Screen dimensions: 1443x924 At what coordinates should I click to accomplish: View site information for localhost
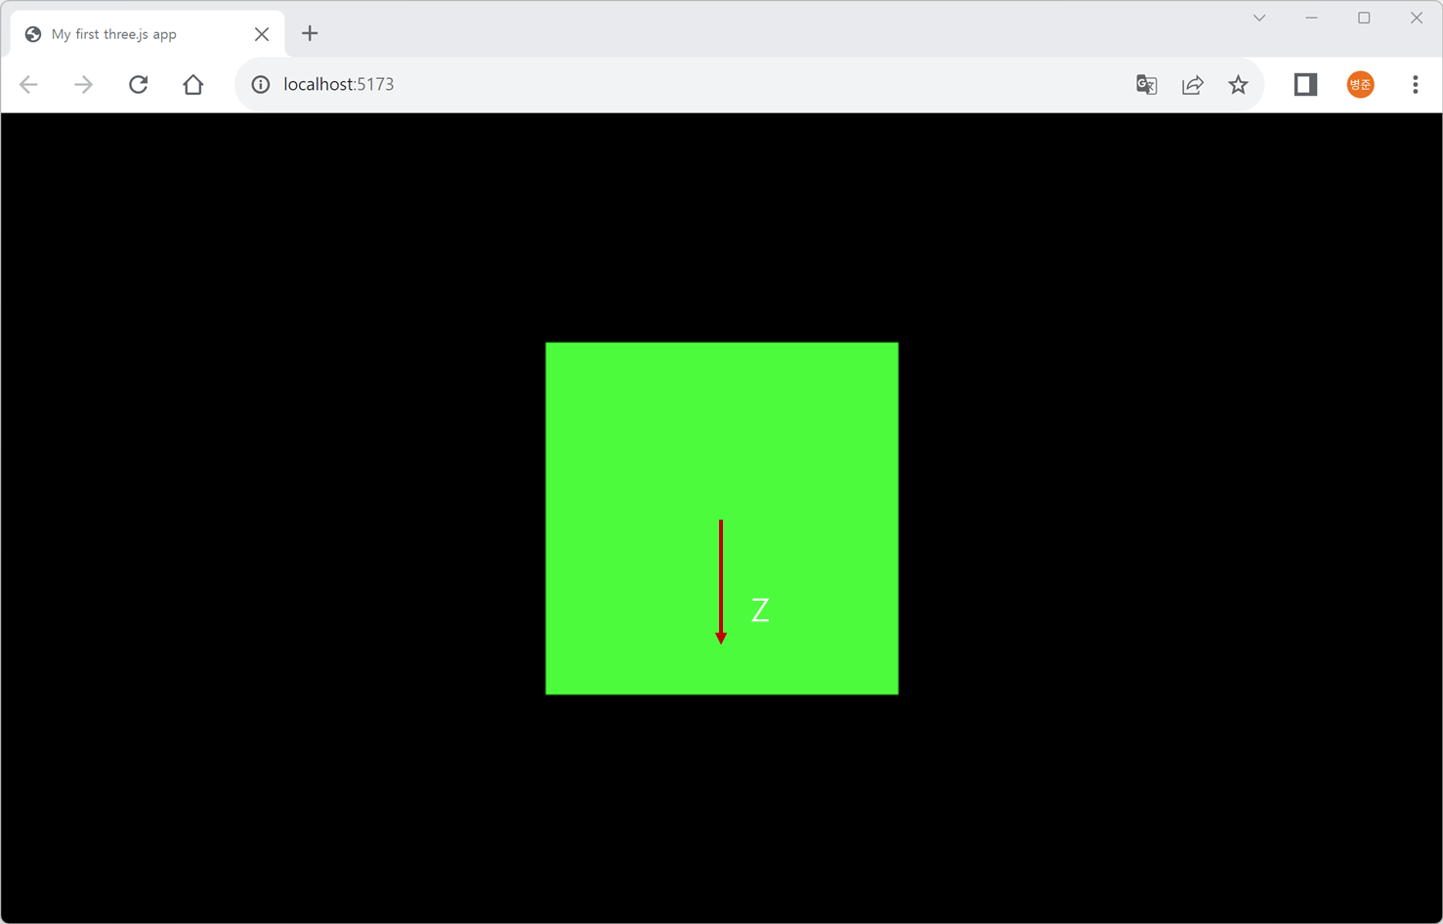[x=260, y=85]
